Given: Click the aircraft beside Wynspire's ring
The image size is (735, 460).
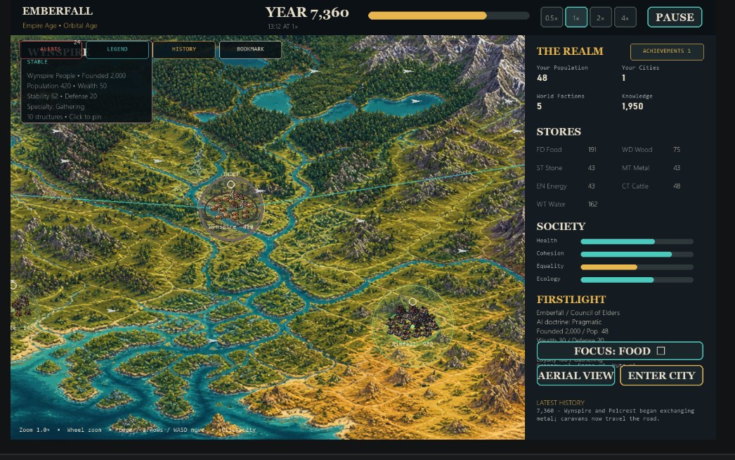Looking at the screenshot, I should (x=260, y=191).
